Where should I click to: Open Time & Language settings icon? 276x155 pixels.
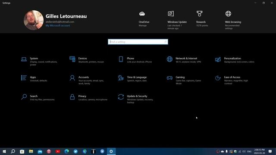[121, 78]
